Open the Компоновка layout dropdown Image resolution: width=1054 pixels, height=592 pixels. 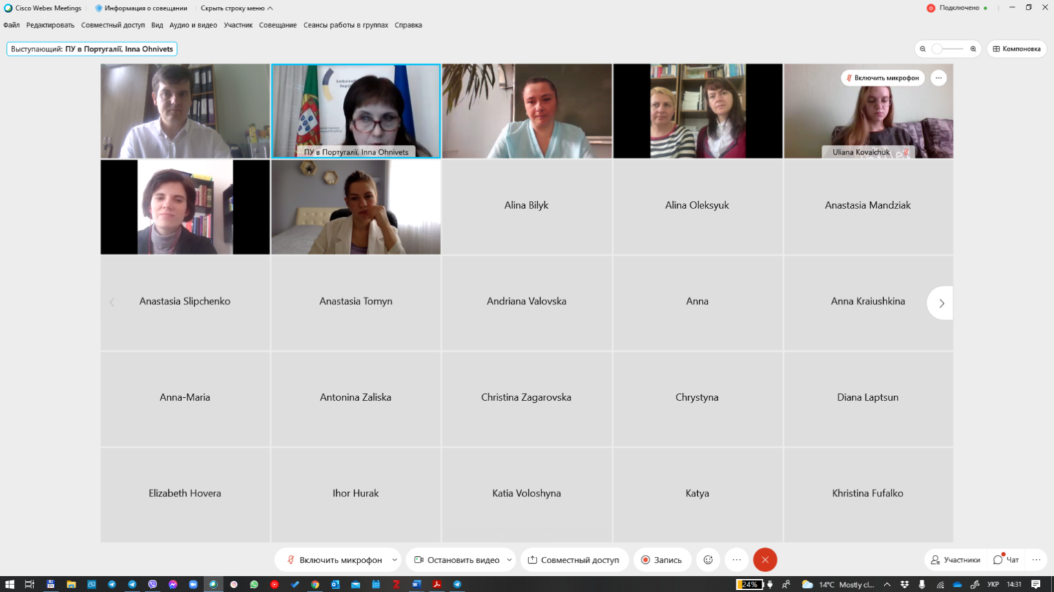click(x=1016, y=49)
